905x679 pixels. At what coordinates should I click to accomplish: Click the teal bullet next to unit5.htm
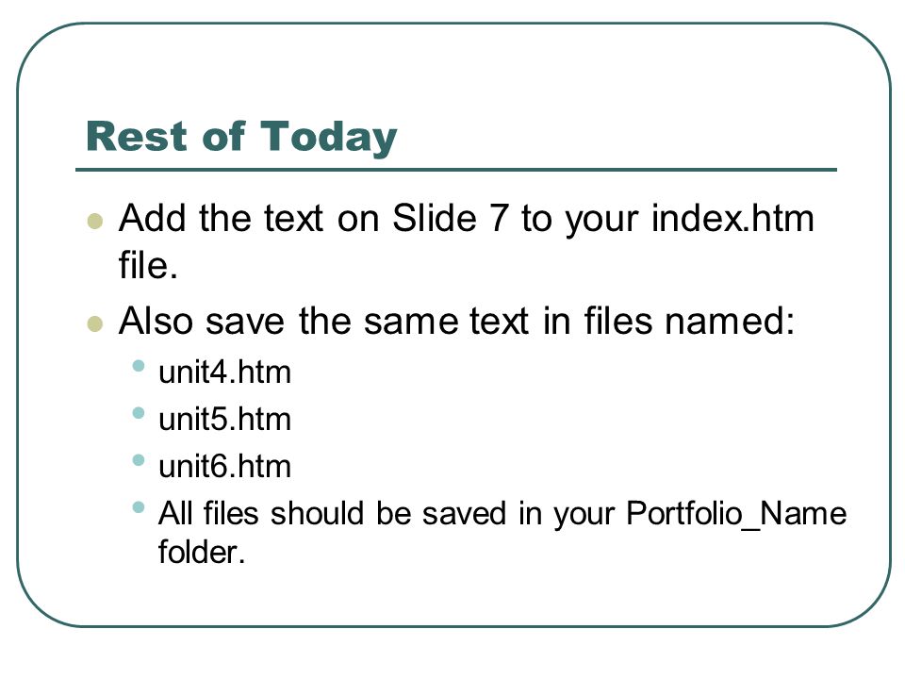point(138,413)
